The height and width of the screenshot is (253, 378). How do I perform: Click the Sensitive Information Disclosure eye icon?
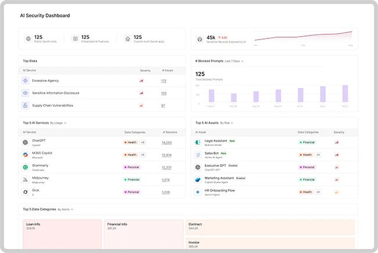pyautogui.click(x=26, y=93)
